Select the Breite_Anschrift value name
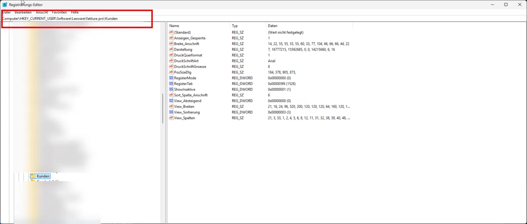This screenshot has height=224, width=527. click(187, 44)
